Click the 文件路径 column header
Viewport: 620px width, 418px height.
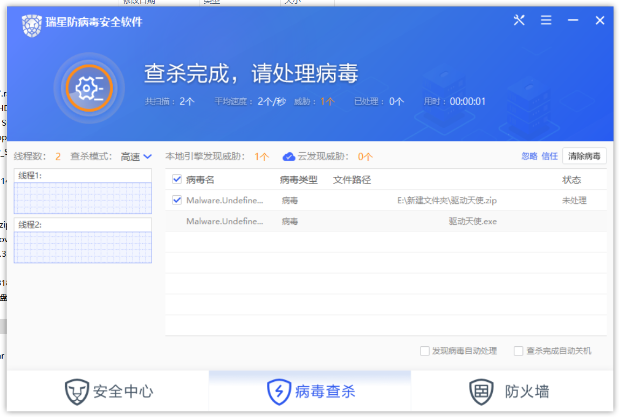[x=352, y=180]
